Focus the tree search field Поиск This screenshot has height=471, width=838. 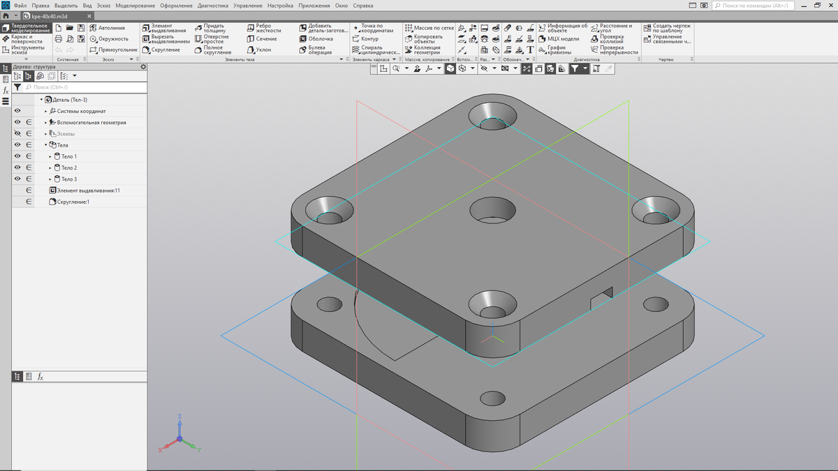(x=85, y=87)
